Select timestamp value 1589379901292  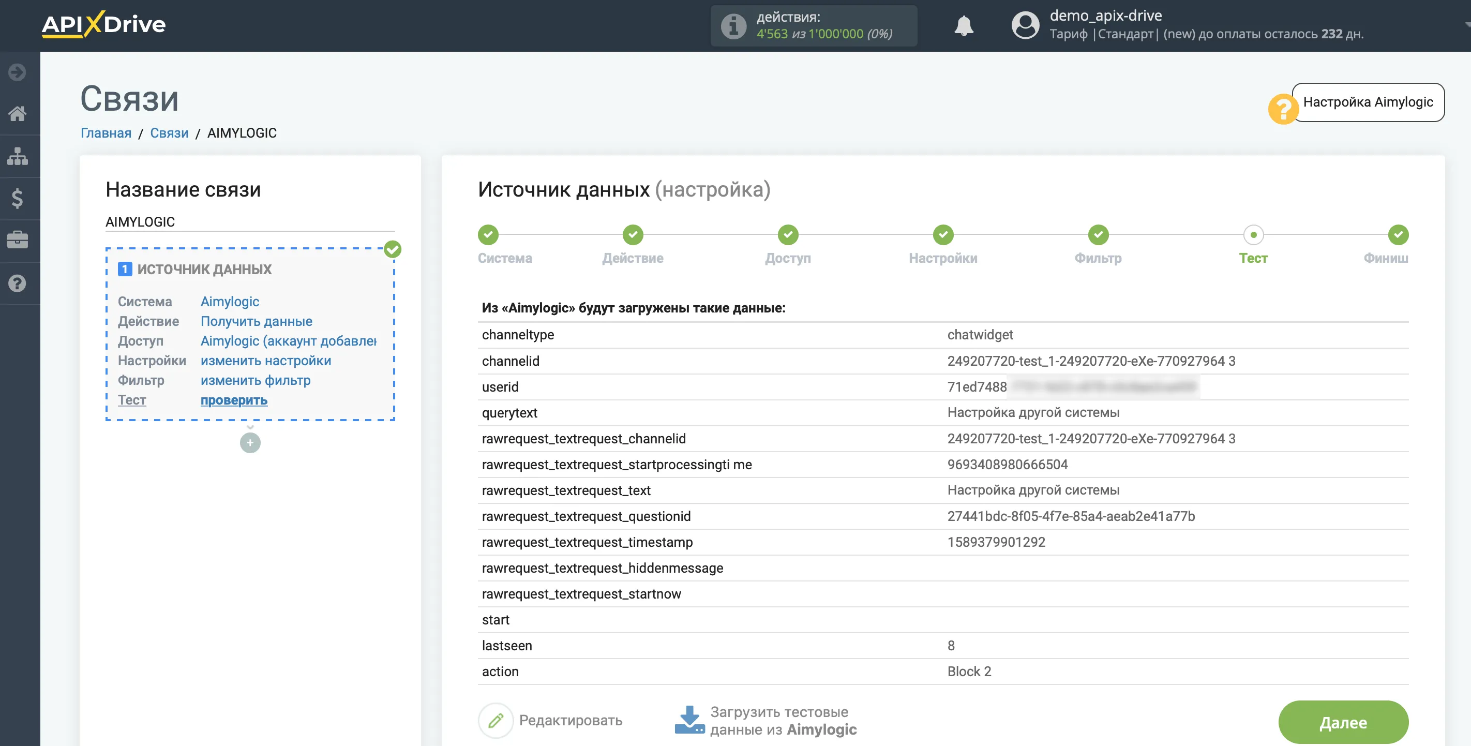click(996, 542)
